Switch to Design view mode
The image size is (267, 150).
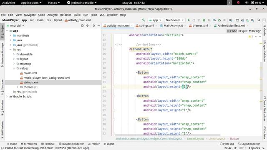255,31
